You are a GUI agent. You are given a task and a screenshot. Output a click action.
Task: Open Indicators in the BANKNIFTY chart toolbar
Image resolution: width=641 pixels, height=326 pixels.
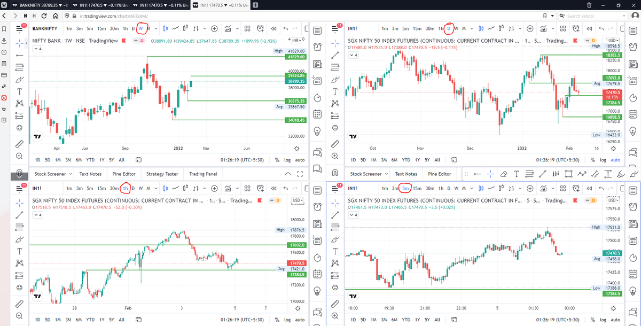(228, 28)
